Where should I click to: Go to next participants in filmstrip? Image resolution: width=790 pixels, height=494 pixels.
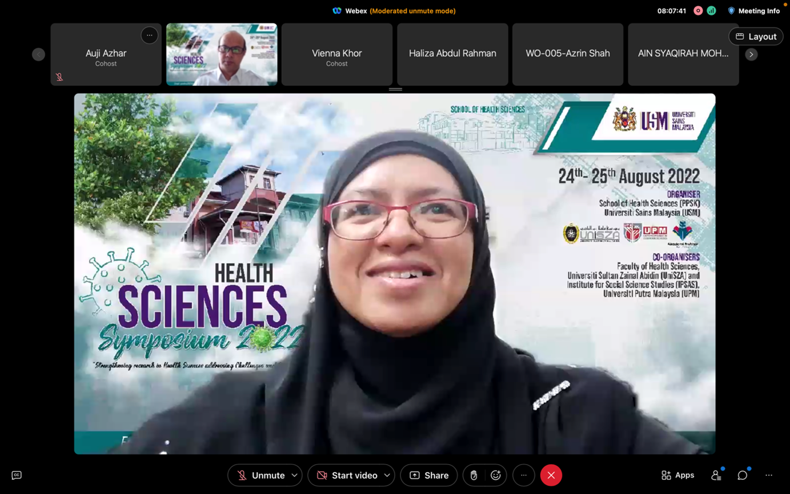(x=752, y=54)
